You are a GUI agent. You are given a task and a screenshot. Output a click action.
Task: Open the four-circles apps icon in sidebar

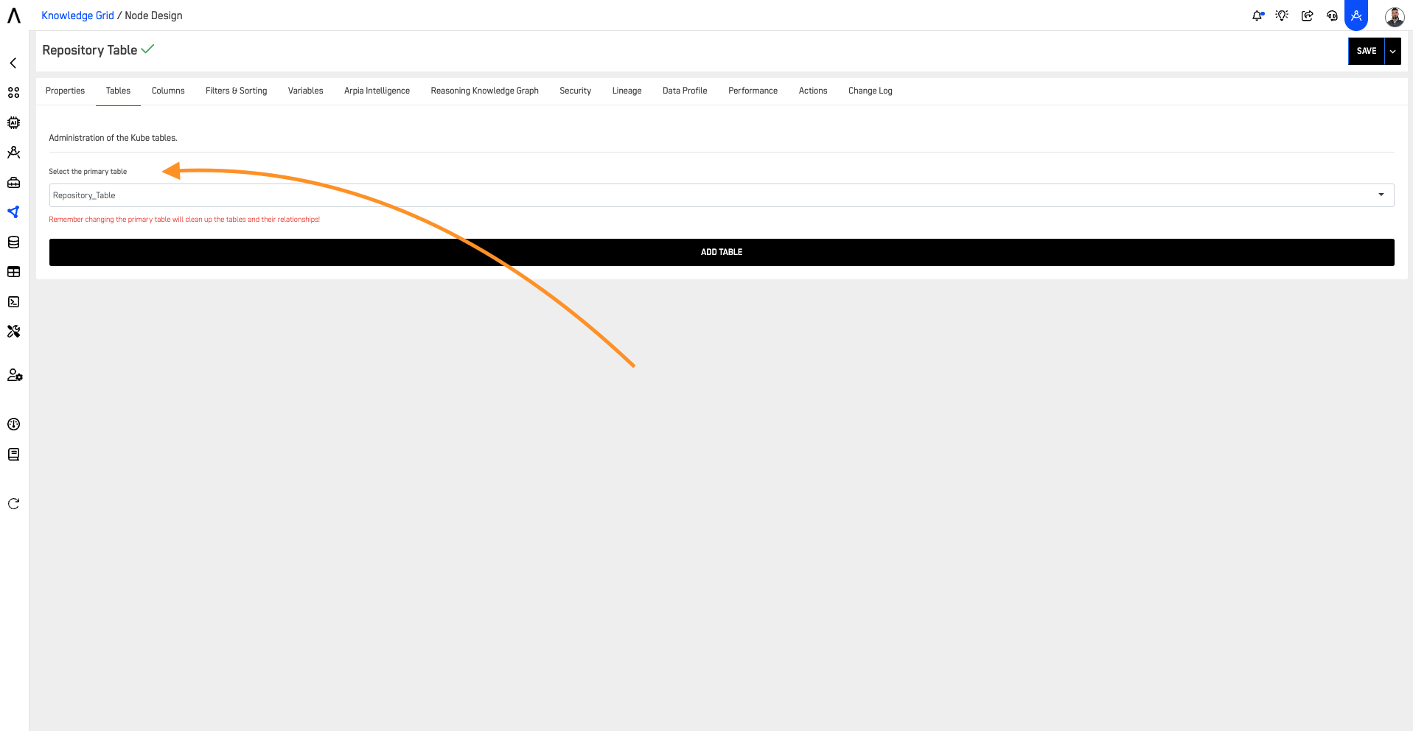click(13, 93)
